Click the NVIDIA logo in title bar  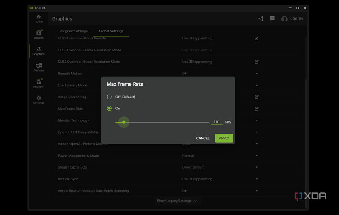31,8
